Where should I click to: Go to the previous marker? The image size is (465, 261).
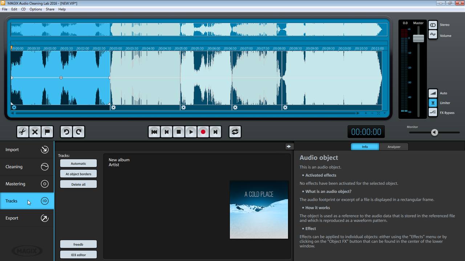(x=166, y=132)
